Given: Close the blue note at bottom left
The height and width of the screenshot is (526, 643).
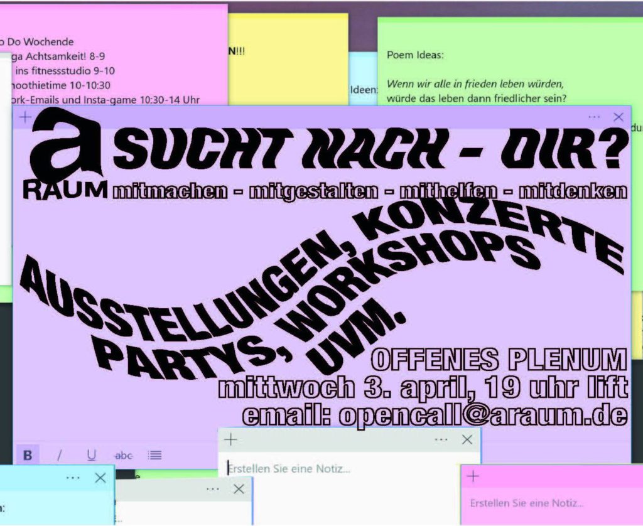Looking at the screenshot, I should pyautogui.click(x=100, y=478).
